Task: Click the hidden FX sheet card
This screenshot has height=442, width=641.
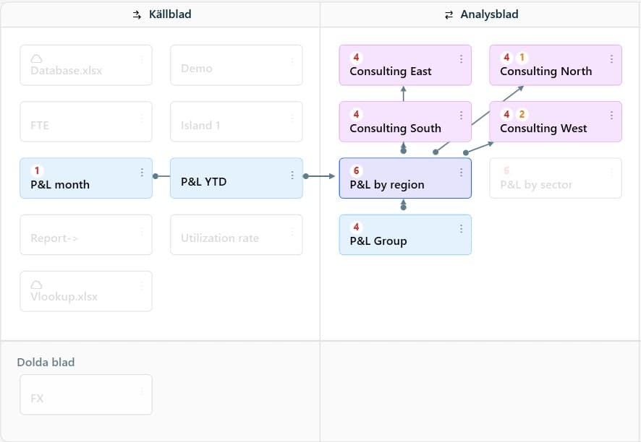Action: (85, 394)
